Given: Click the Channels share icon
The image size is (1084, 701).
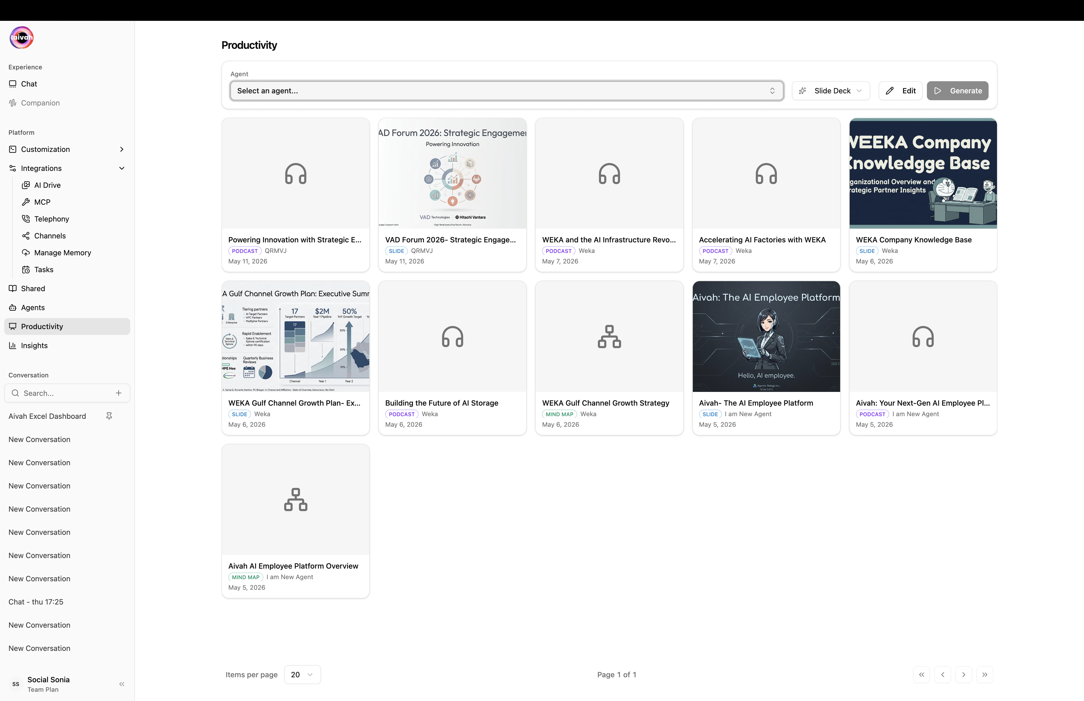Looking at the screenshot, I should tap(26, 236).
